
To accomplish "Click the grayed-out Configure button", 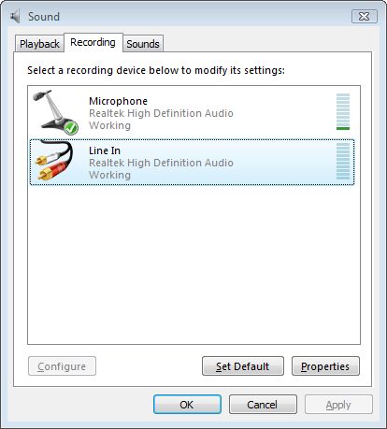I will click(x=62, y=366).
